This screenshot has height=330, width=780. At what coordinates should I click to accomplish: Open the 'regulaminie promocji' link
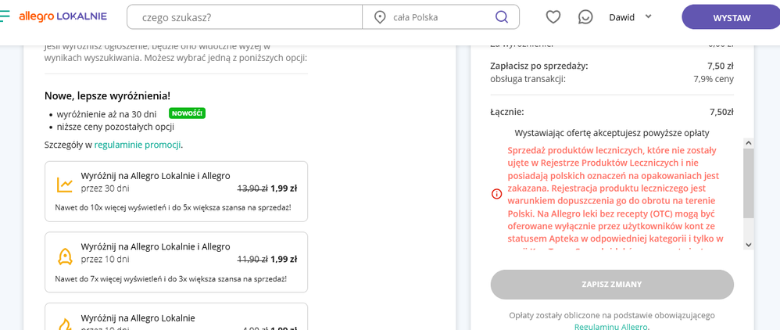point(138,145)
